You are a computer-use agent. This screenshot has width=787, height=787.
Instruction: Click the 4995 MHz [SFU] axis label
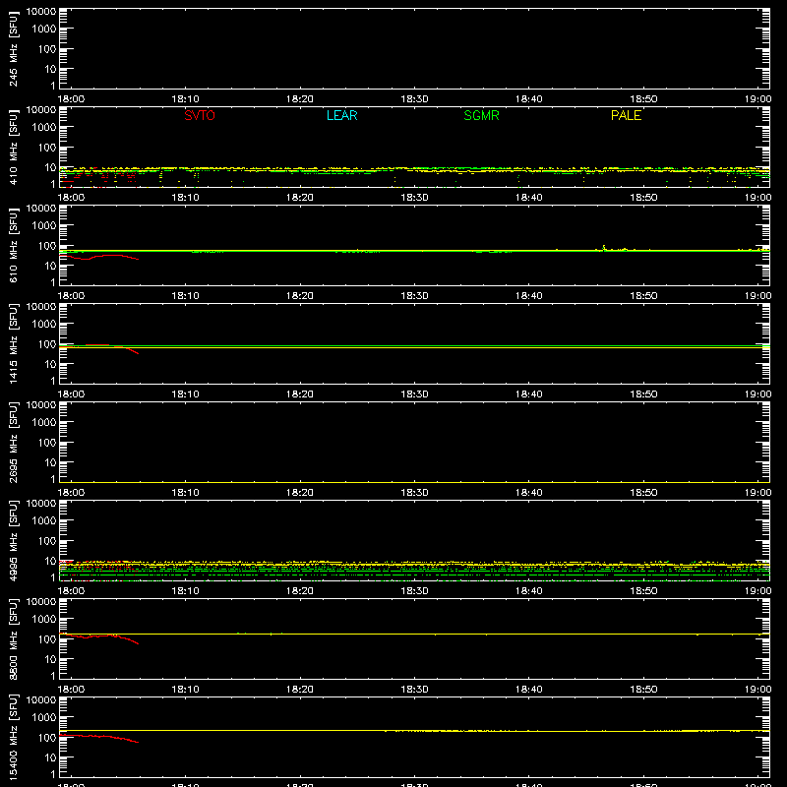[x=13, y=540]
